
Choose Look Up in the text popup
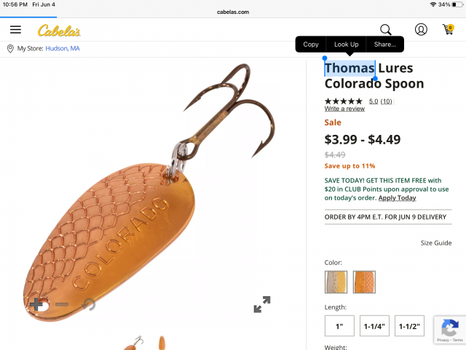click(347, 44)
